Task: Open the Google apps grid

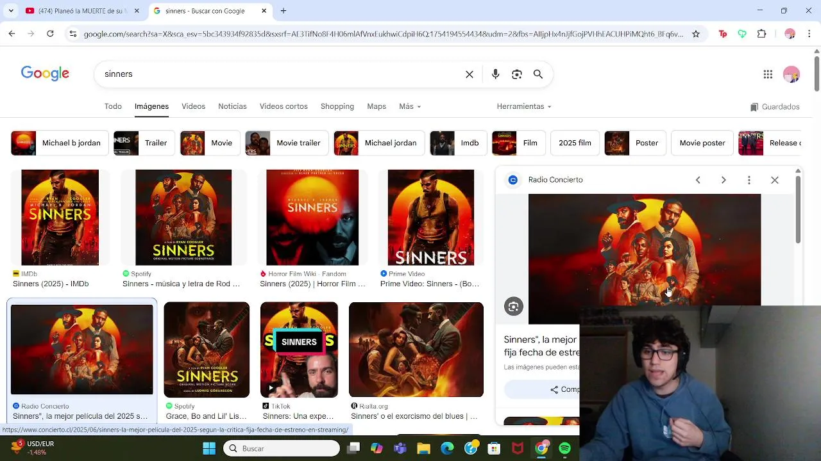Action: tap(768, 74)
